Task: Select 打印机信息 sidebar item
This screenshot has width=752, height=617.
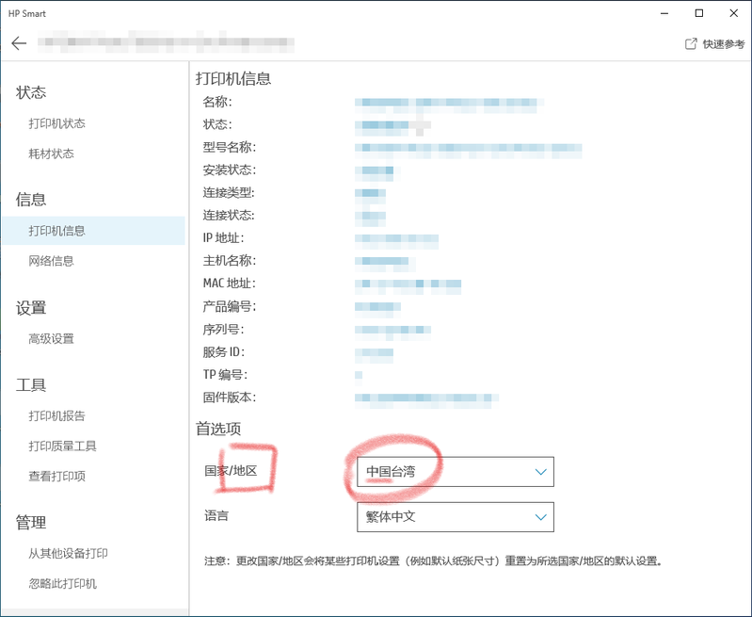Action: click(57, 231)
